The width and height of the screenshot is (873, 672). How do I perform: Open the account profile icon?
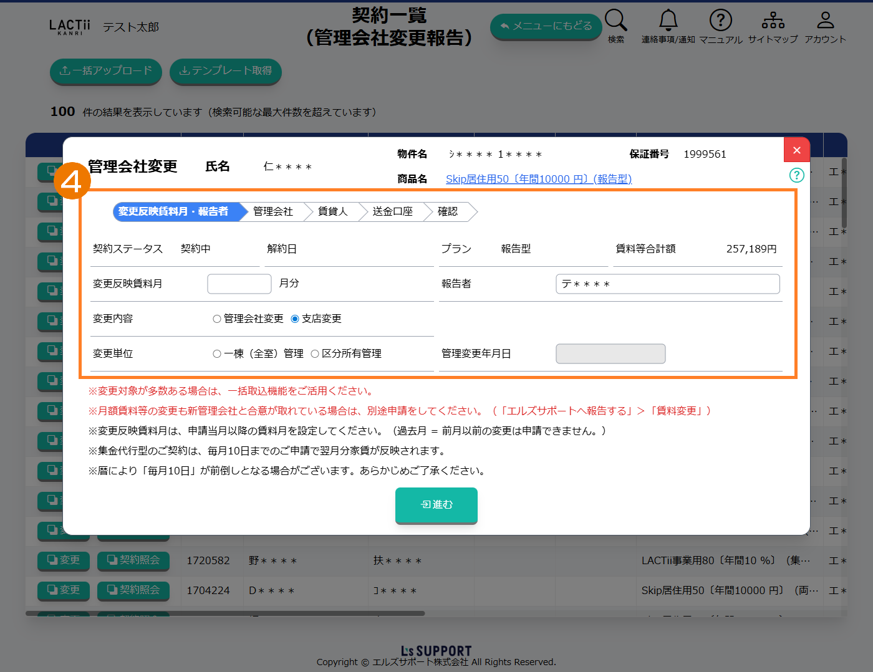tap(825, 21)
